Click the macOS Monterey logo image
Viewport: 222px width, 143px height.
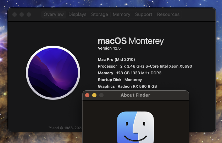53,73
